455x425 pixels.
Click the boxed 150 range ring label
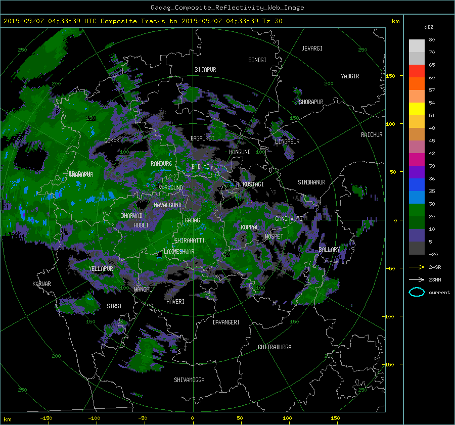91,118
